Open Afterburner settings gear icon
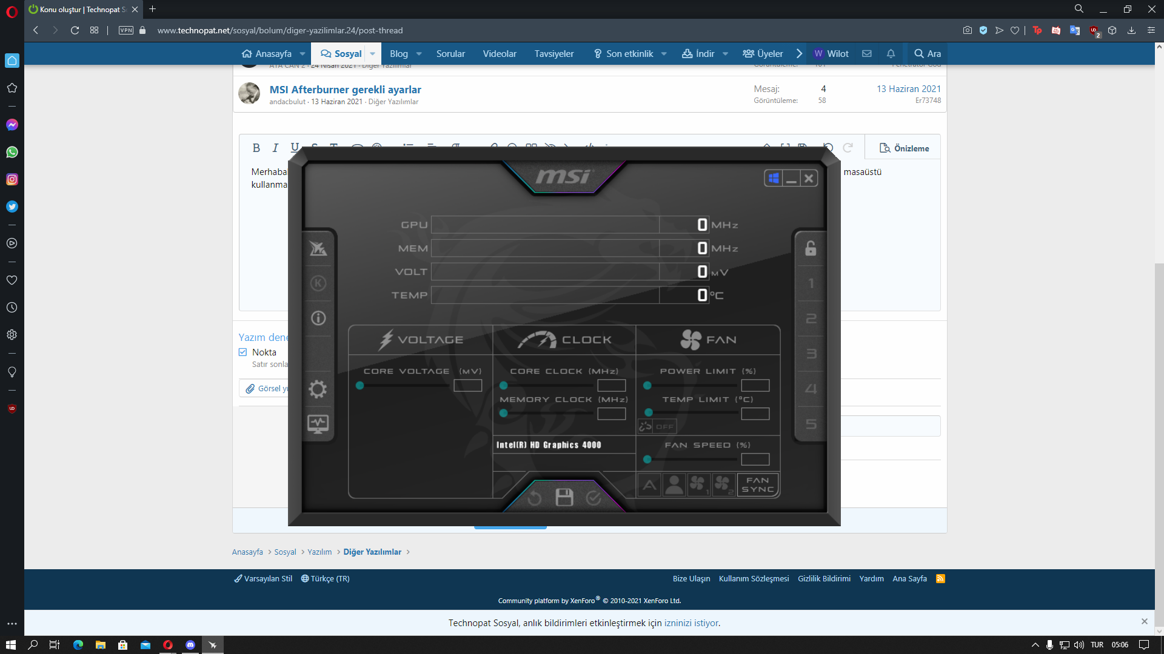Viewport: 1164px width, 654px height. 318,389
